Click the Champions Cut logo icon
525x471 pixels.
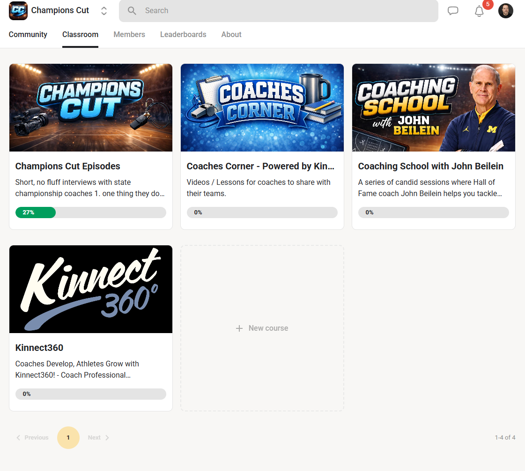pos(18,11)
